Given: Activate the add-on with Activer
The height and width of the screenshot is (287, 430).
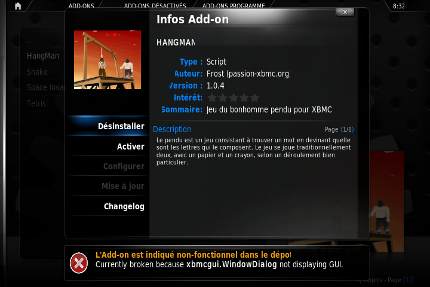Looking at the screenshot, I should (x=108, y=146).
